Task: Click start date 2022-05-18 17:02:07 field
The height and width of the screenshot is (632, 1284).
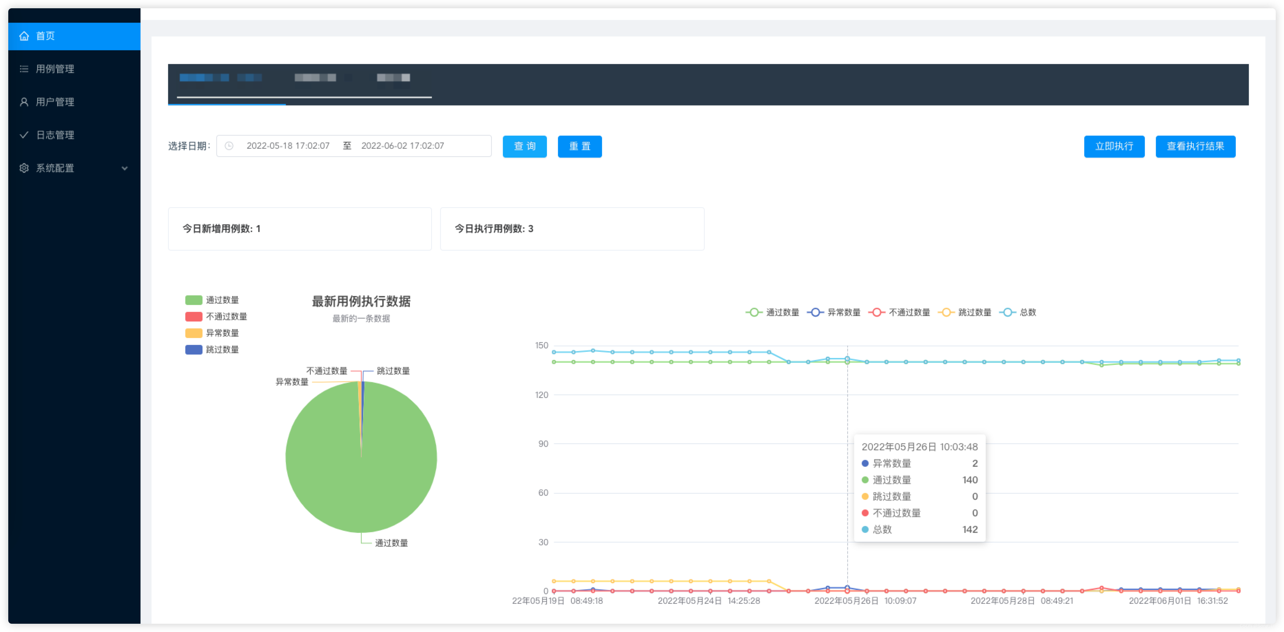Action: coord(288,146)
